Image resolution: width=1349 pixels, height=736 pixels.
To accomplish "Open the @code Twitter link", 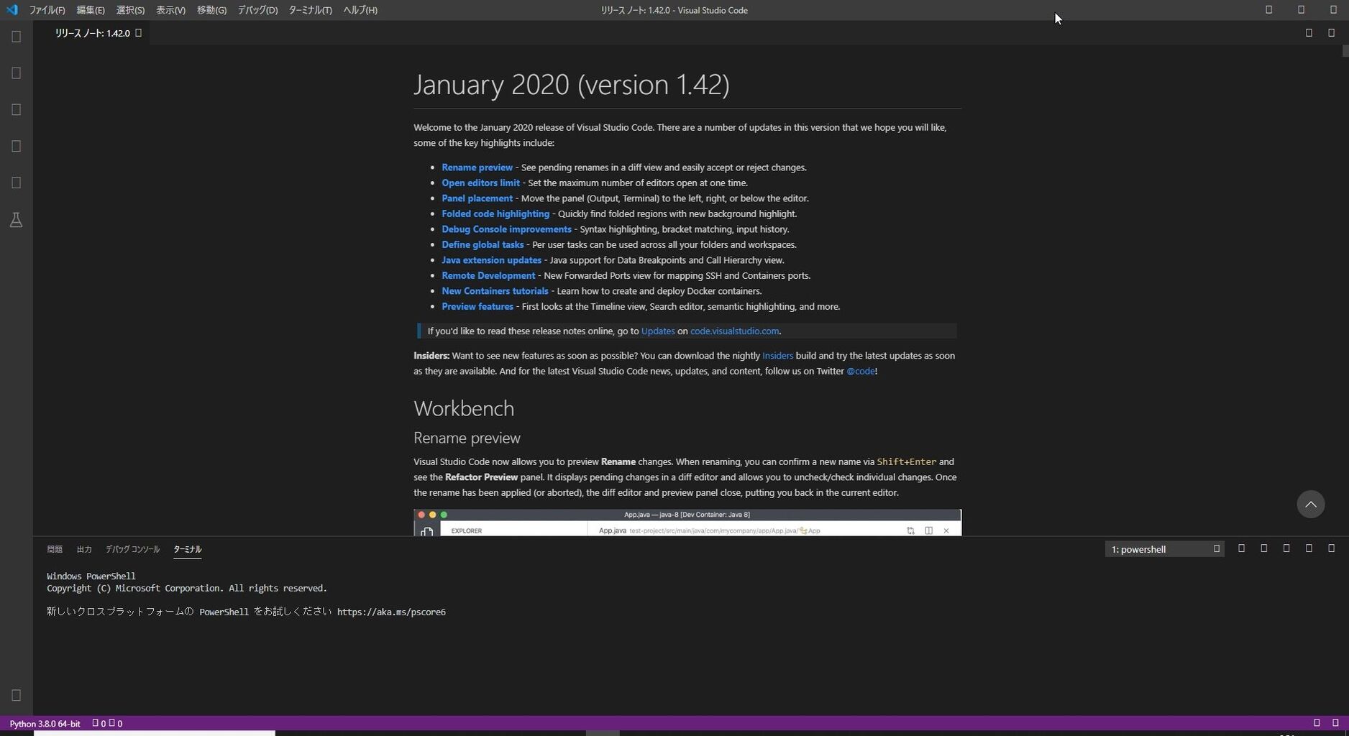I will [x=861, y=372].
